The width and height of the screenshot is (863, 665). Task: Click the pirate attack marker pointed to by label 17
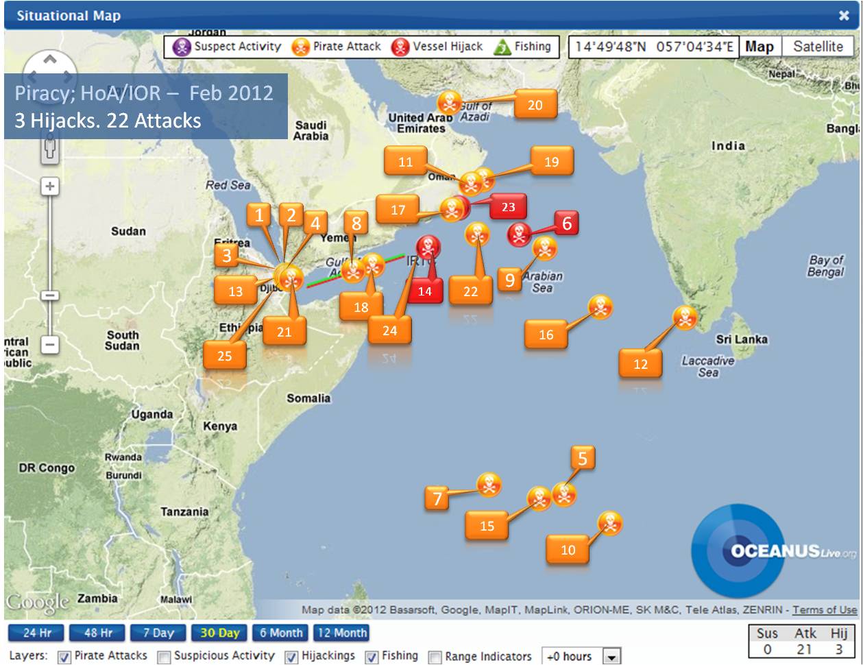[452, 209]
